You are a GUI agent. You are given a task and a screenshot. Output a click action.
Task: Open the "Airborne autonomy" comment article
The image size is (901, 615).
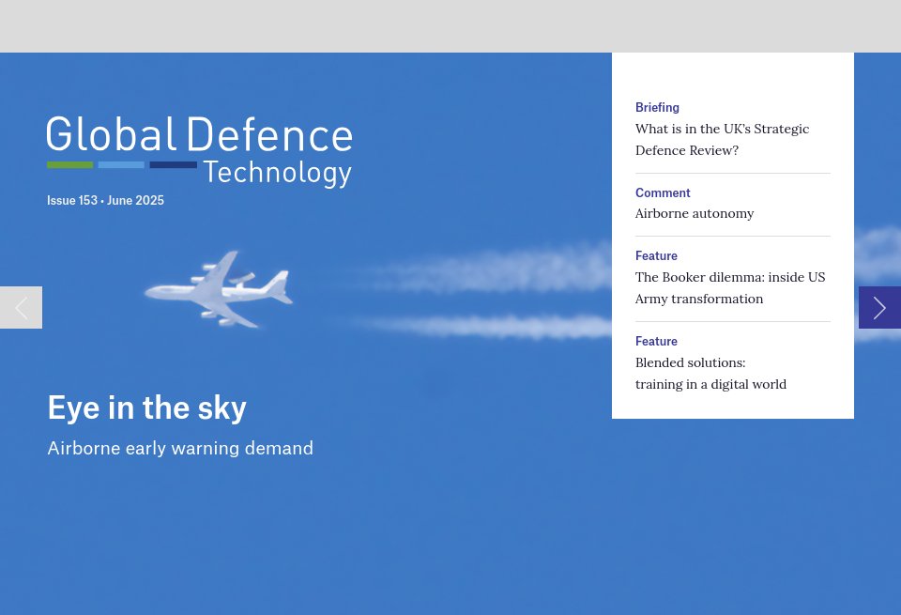pos(695,213)
